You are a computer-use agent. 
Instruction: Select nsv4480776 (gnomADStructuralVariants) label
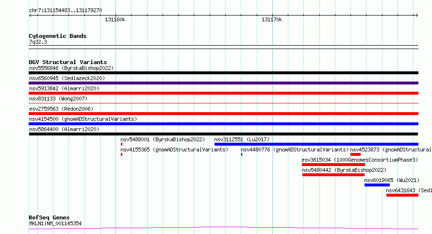click(x=295, y=150)
